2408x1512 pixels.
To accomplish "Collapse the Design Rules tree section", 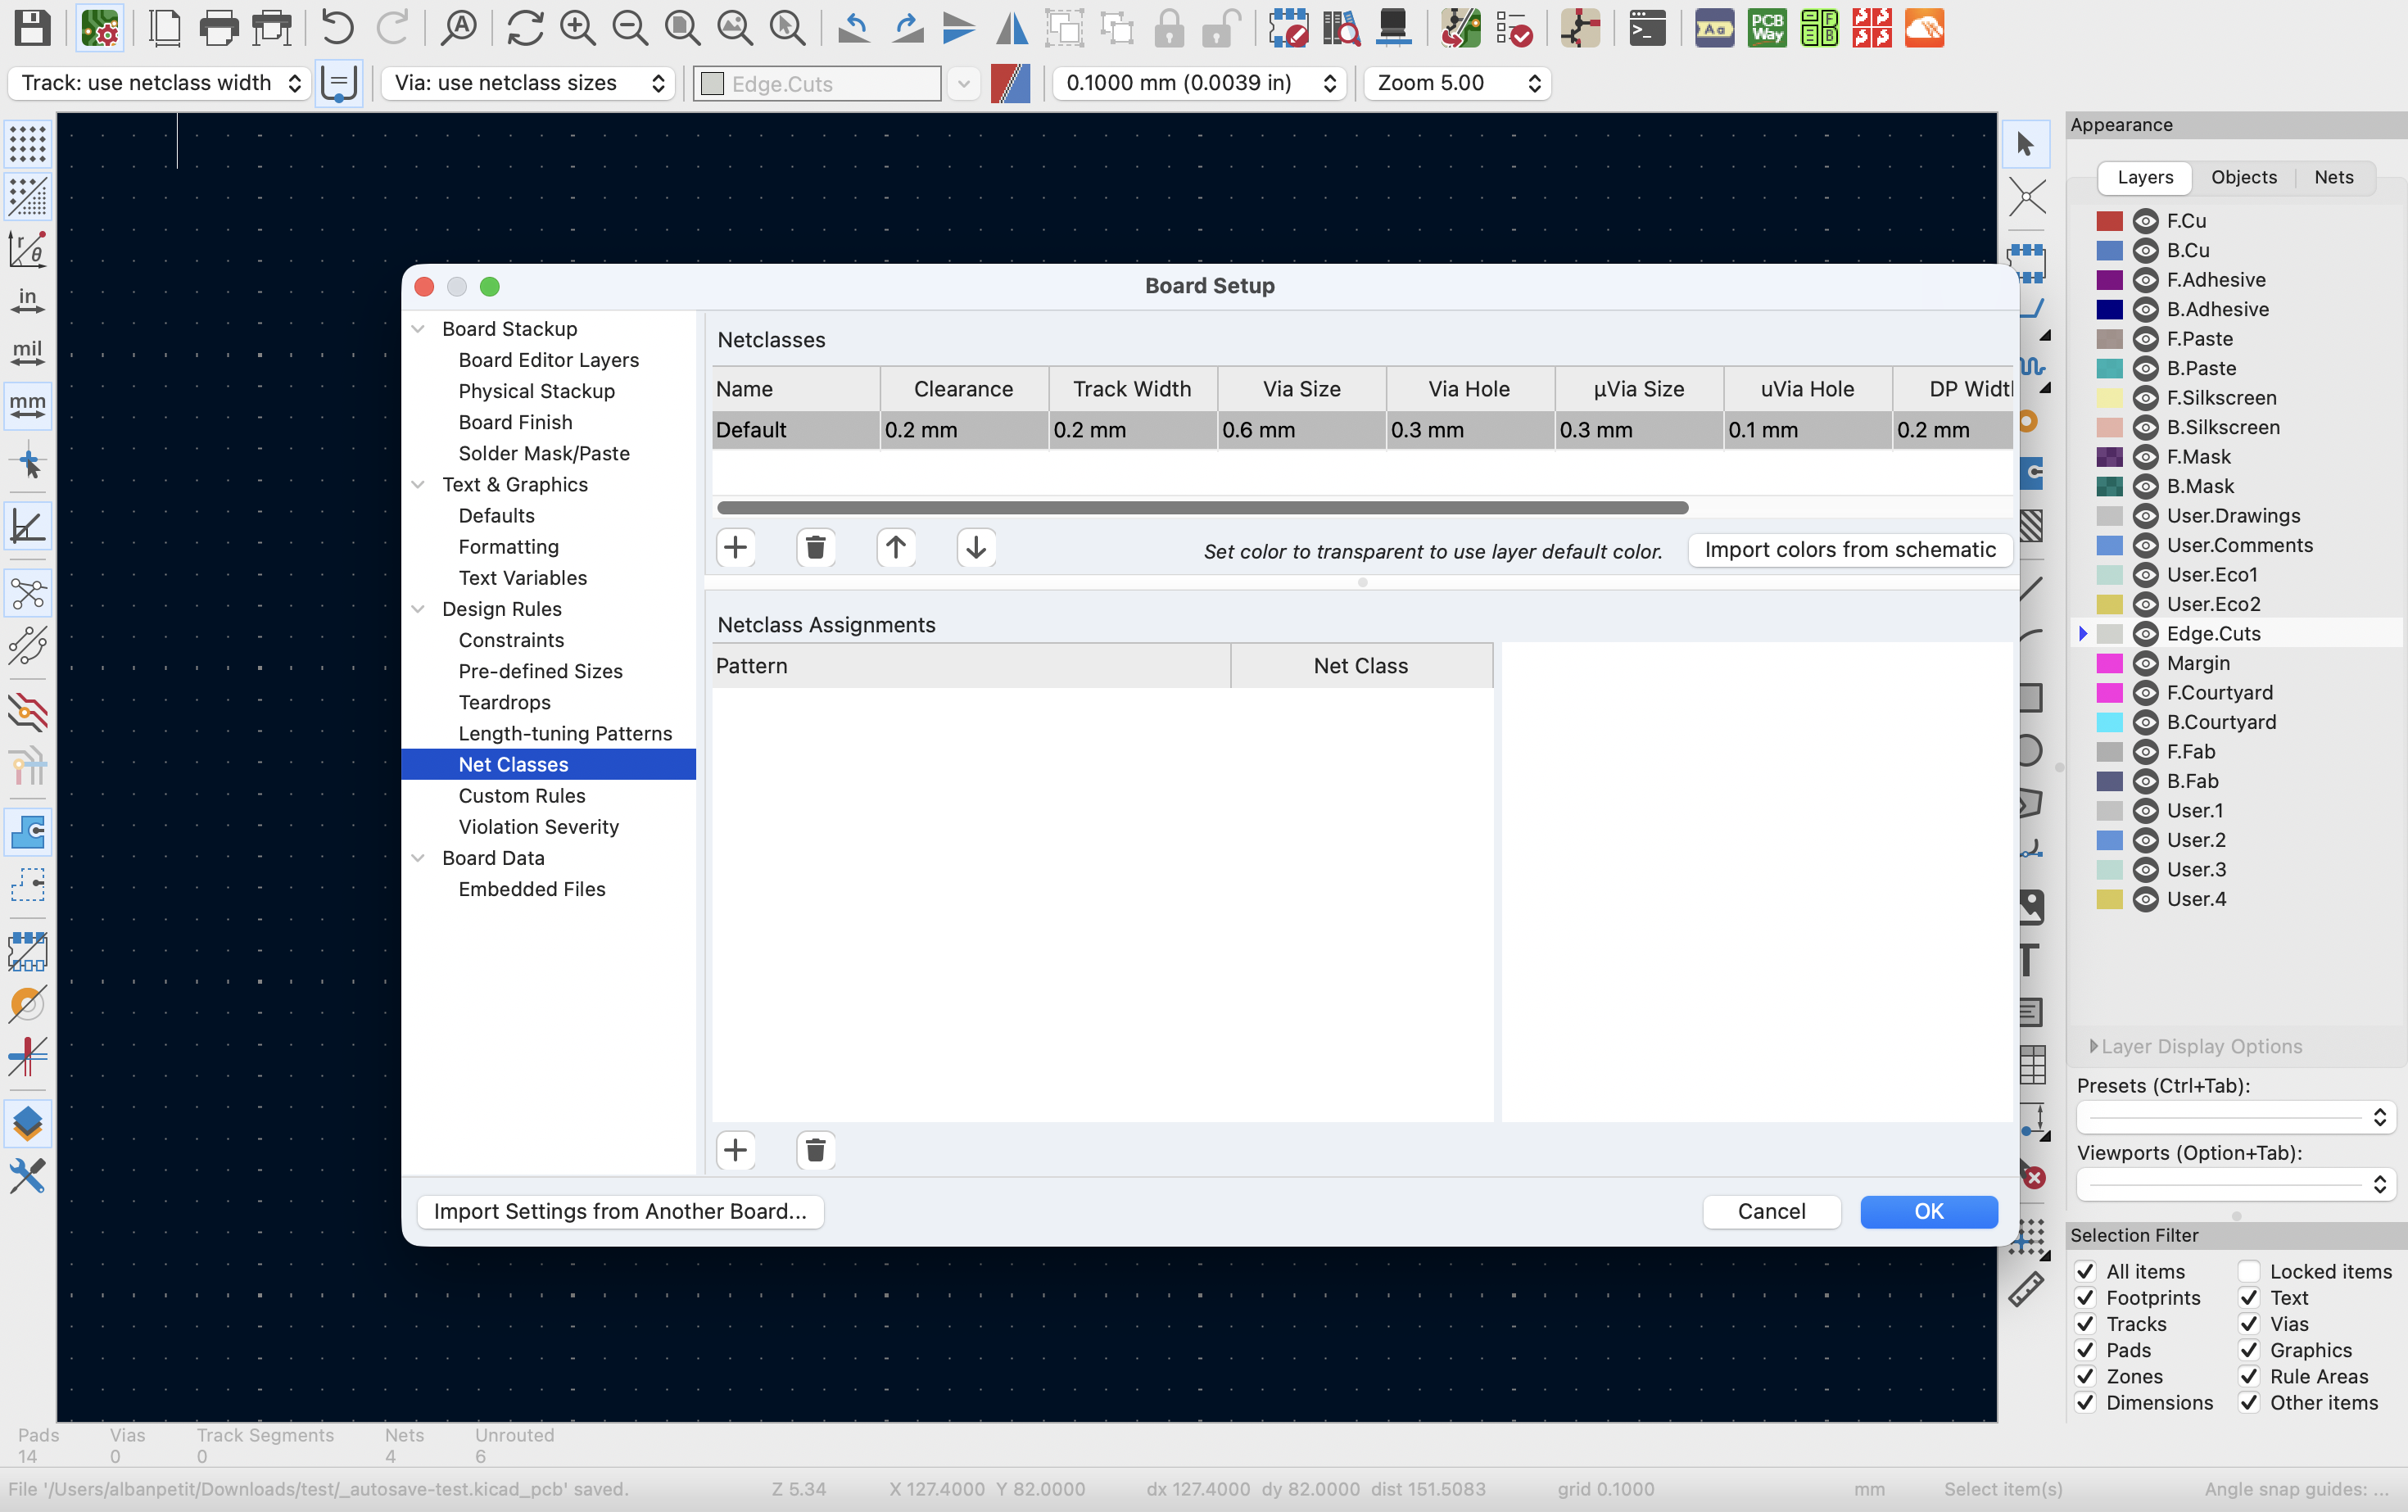I will [419, 609].
